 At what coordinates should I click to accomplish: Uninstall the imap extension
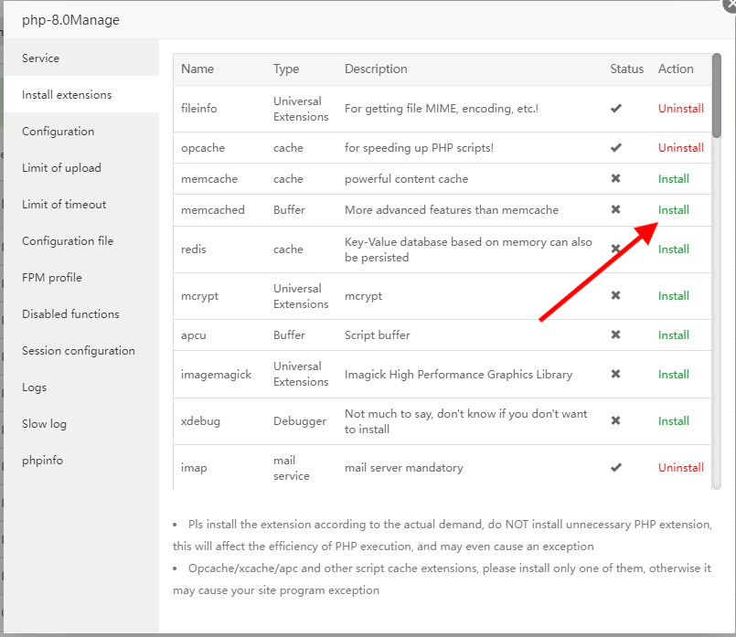(680, 468)
